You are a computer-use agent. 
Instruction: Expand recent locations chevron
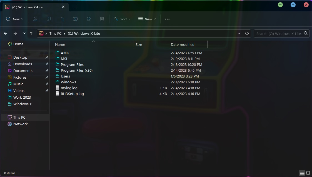(x=24, y=33)
